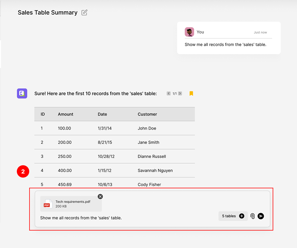The height and width of the screenshot is (248, 297).
Task: Click the user avatar in message
Action: point(189,32)
